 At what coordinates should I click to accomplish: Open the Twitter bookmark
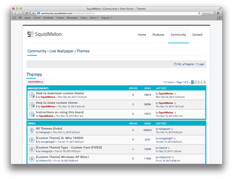click(60, 18)
